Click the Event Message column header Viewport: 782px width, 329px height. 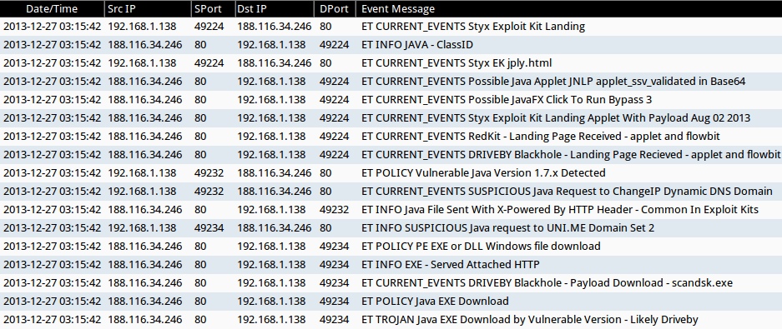pos(569,9)
